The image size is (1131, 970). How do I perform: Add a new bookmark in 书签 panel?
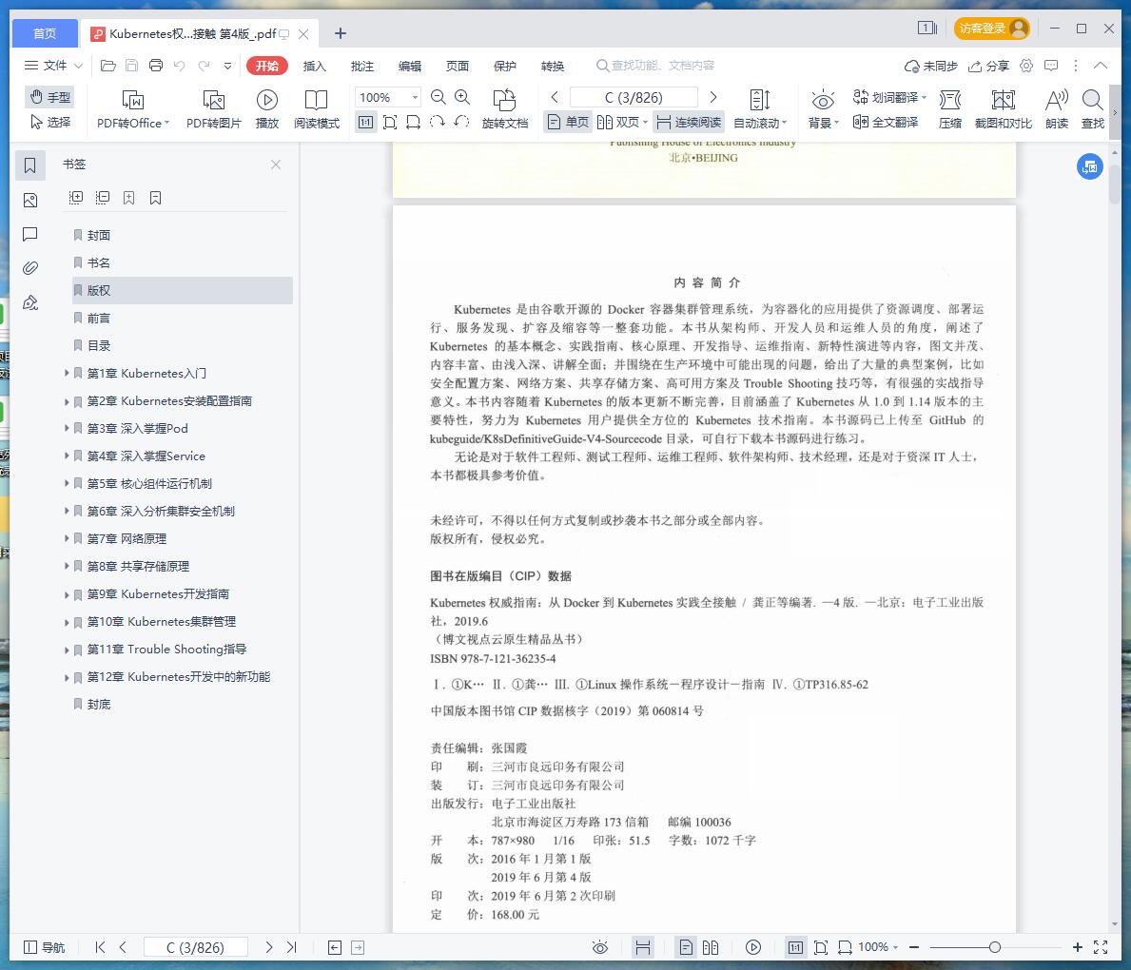click(x=129, y=198)
